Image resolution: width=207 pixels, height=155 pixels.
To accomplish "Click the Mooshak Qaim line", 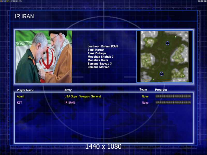I will point(98,60).
